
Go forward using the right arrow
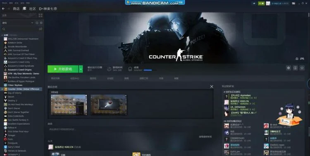coord(8,9)
